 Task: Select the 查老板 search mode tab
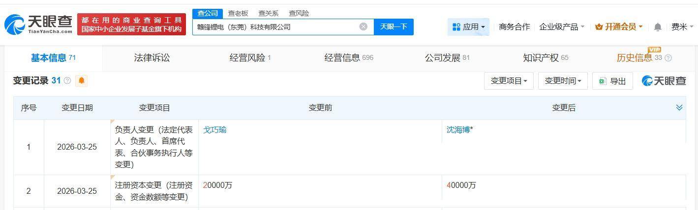click(238, 13)
